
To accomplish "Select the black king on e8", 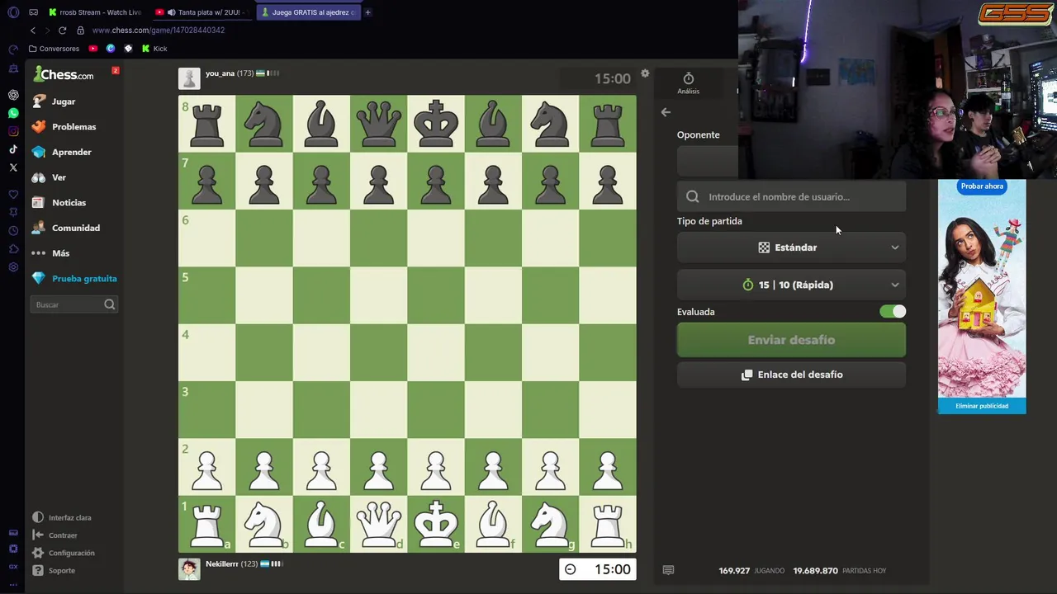I will click(x=436, y=124).
